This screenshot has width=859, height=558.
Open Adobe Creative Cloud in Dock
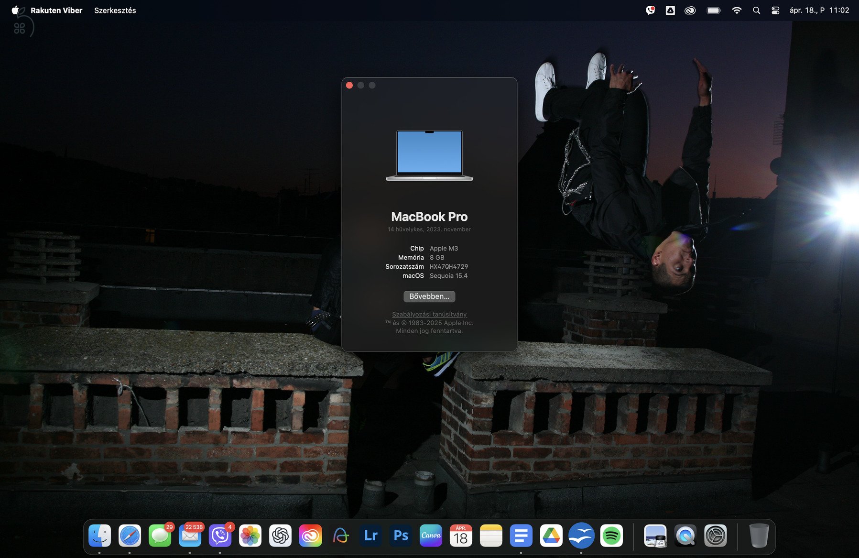click(x=311, y=536)
